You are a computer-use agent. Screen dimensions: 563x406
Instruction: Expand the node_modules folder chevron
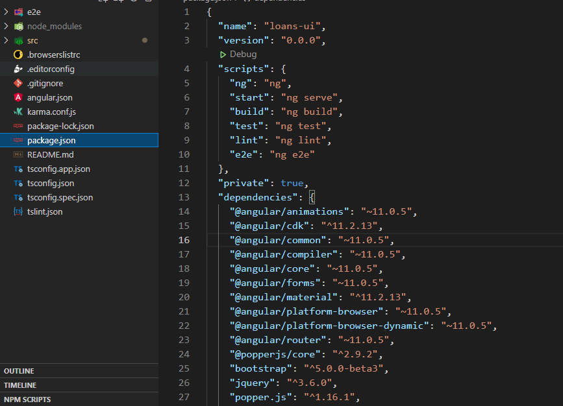coord(6,26)
